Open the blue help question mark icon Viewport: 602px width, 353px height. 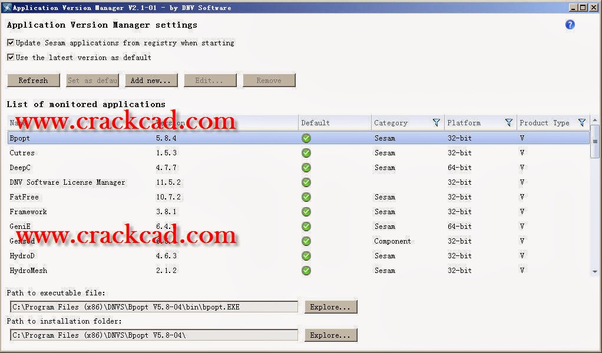pos(570,25)
